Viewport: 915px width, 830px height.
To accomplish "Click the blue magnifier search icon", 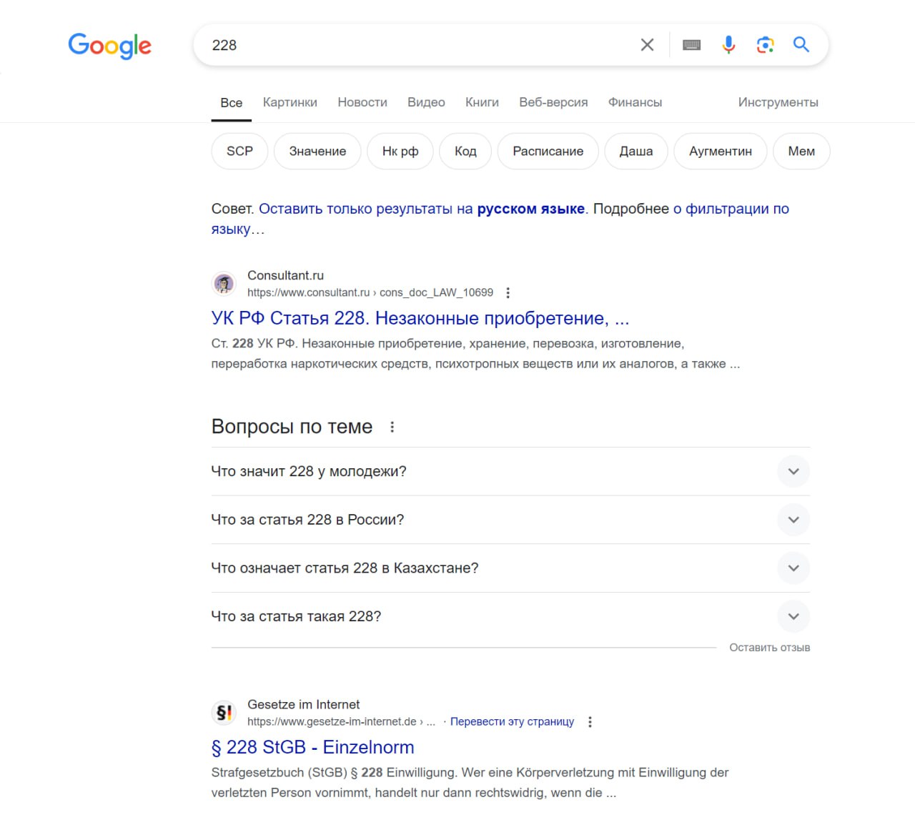I will pyautogui.click(x=801, y=45).
